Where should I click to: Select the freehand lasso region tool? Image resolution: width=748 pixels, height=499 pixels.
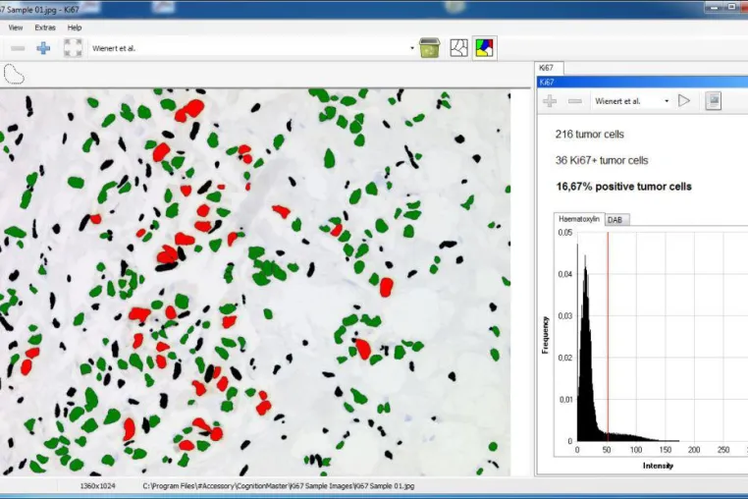coord(14,74)
